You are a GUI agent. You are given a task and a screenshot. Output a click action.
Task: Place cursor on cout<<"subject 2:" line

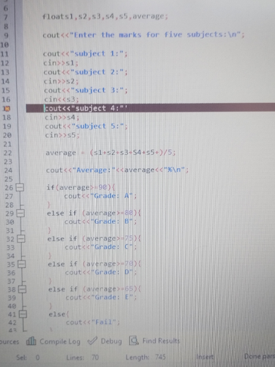[86, 72]
